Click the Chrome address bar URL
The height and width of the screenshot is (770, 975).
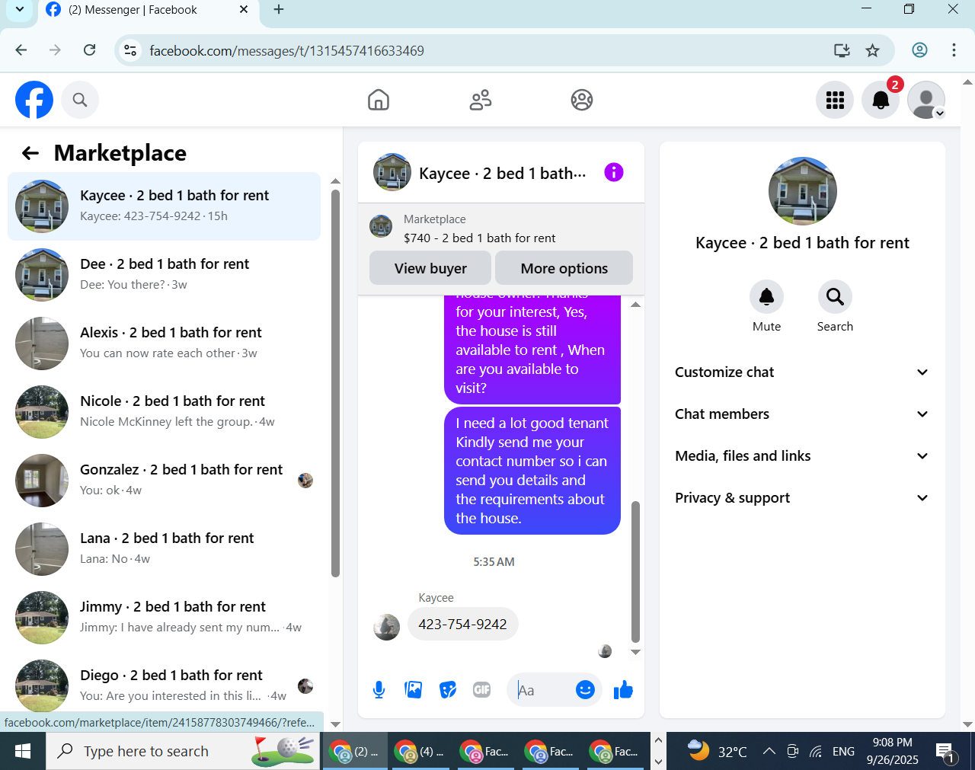[286, 50]
